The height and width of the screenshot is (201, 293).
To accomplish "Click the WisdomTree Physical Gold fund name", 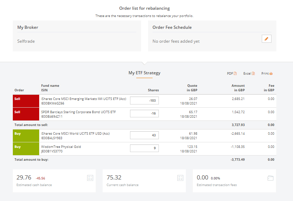I will pos(61,147).
